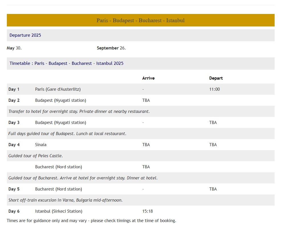Select Paris (Gare d'Austerlitz) station

click(58, 89)
